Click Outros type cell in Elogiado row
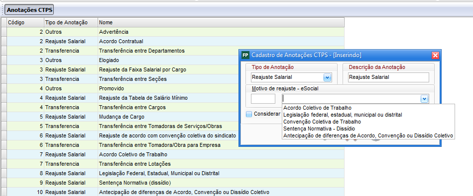The width and height of the screenshot is (473, 196). point(71,60)
